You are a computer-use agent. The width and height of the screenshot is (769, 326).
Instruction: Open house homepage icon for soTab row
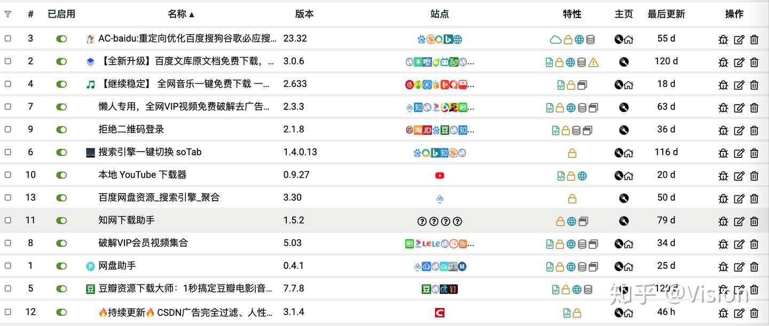tap(629, 153)
